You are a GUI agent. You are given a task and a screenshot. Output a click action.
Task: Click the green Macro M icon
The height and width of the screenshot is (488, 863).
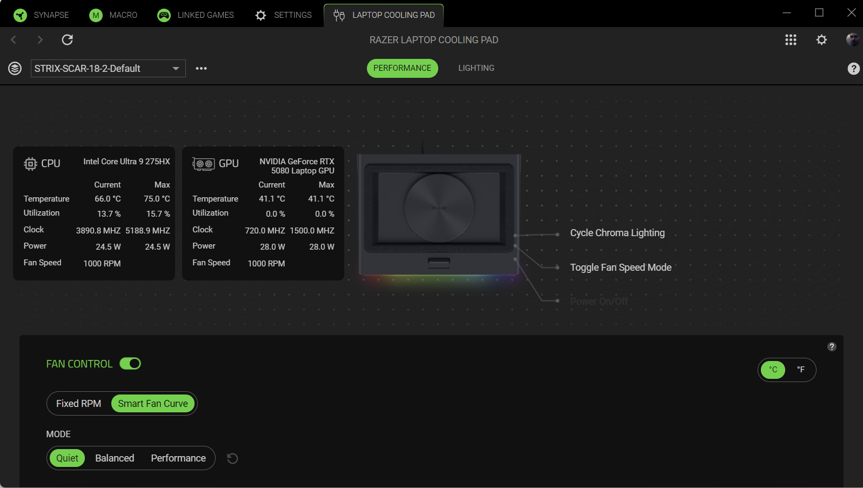point(96,15)
